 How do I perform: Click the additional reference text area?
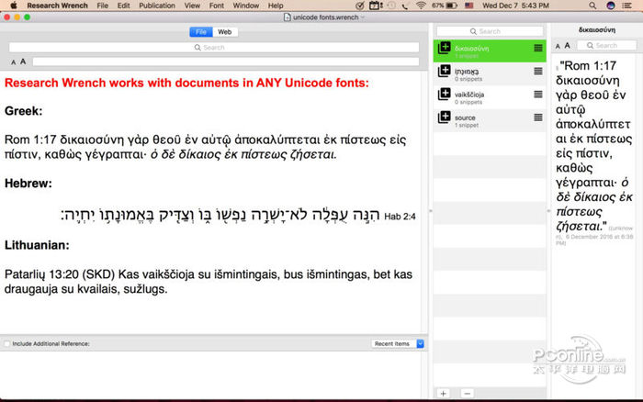pyautogui.click(x=210, y=374)
